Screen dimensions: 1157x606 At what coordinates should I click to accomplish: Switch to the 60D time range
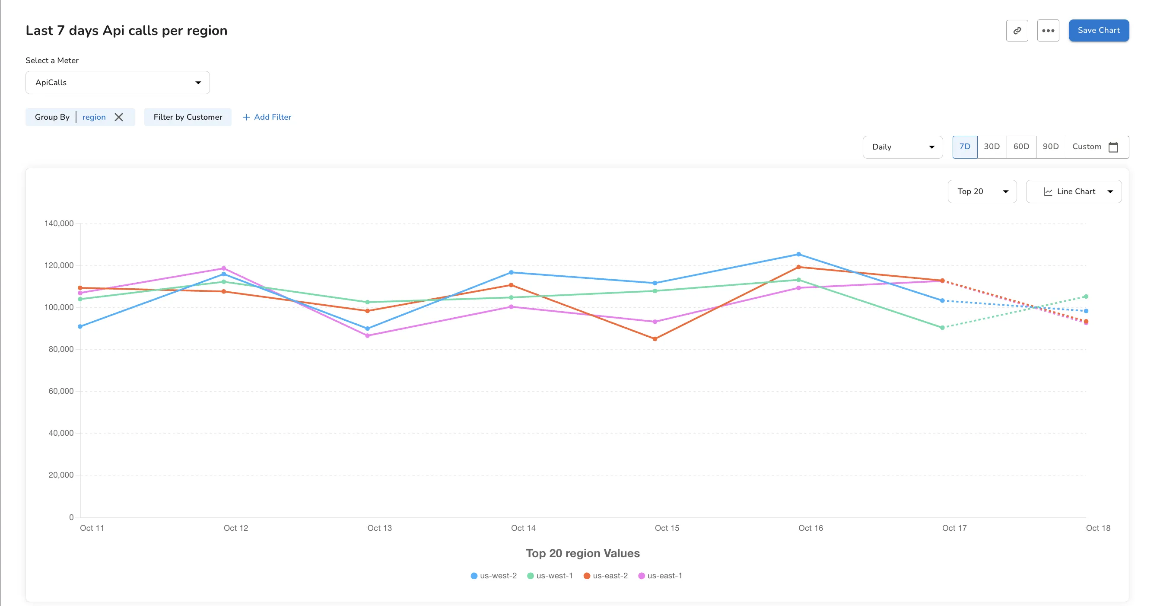[x=1021, y=147]
